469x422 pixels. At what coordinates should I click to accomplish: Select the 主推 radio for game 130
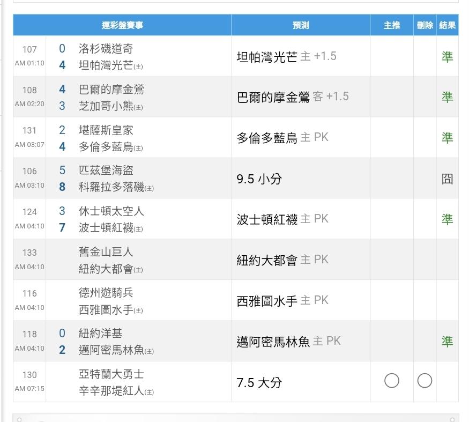click(391, 381)
